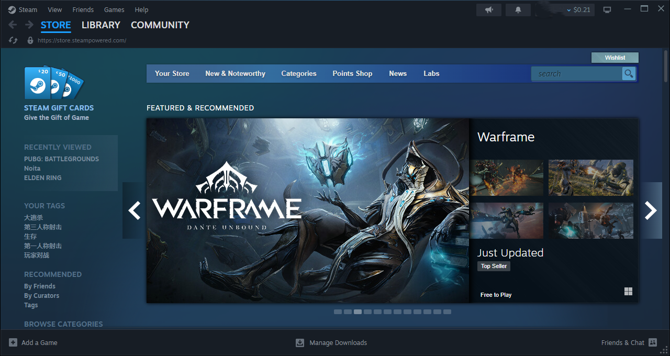This screenshot has height=356, width=670.
Task: Open the 玩家对战 tag link
Action: (37, 255)
